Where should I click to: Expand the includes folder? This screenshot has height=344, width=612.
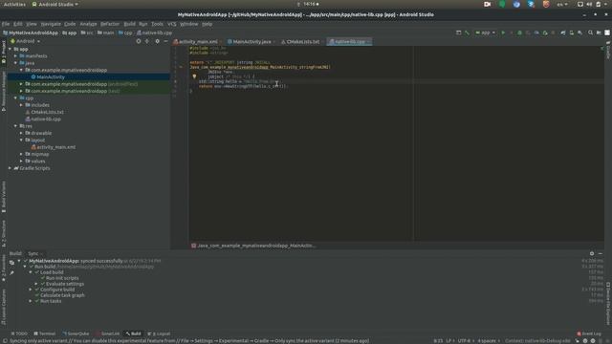click(21, 105)
